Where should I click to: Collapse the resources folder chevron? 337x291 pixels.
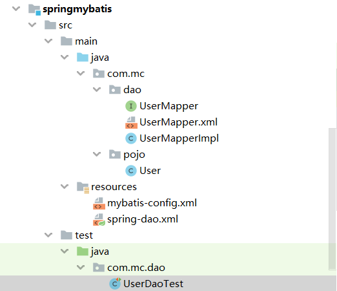click(x=65, y=186)
